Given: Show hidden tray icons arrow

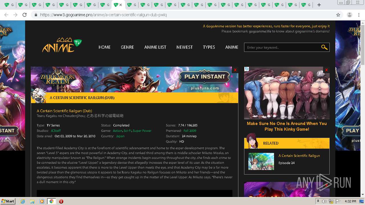Looking at the screenshot, I should [x=318, y=201].
